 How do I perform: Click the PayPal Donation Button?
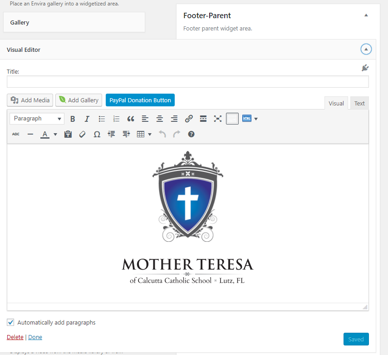(140, 100)
